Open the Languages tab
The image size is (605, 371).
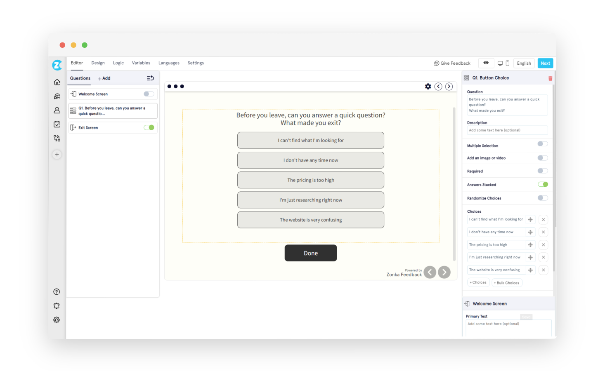pos(169,63)
